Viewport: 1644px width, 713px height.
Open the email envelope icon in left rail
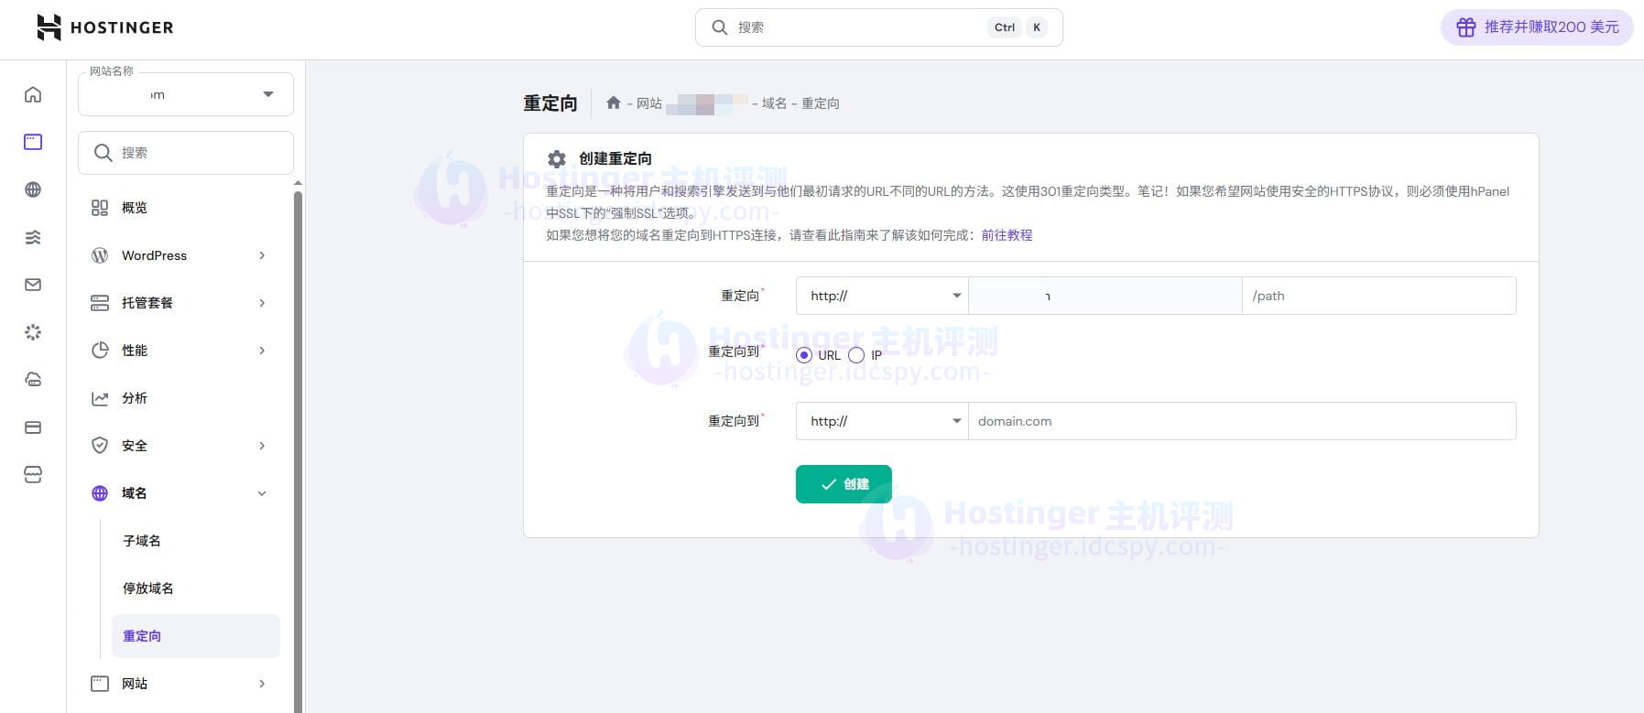pyautogui.click(x=33, y=285)
